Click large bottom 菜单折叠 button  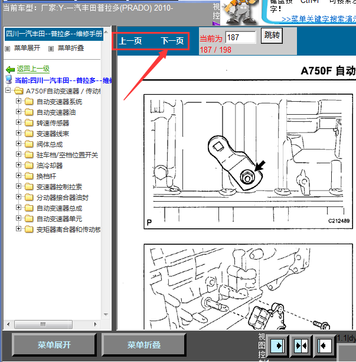tap(144, 345)
